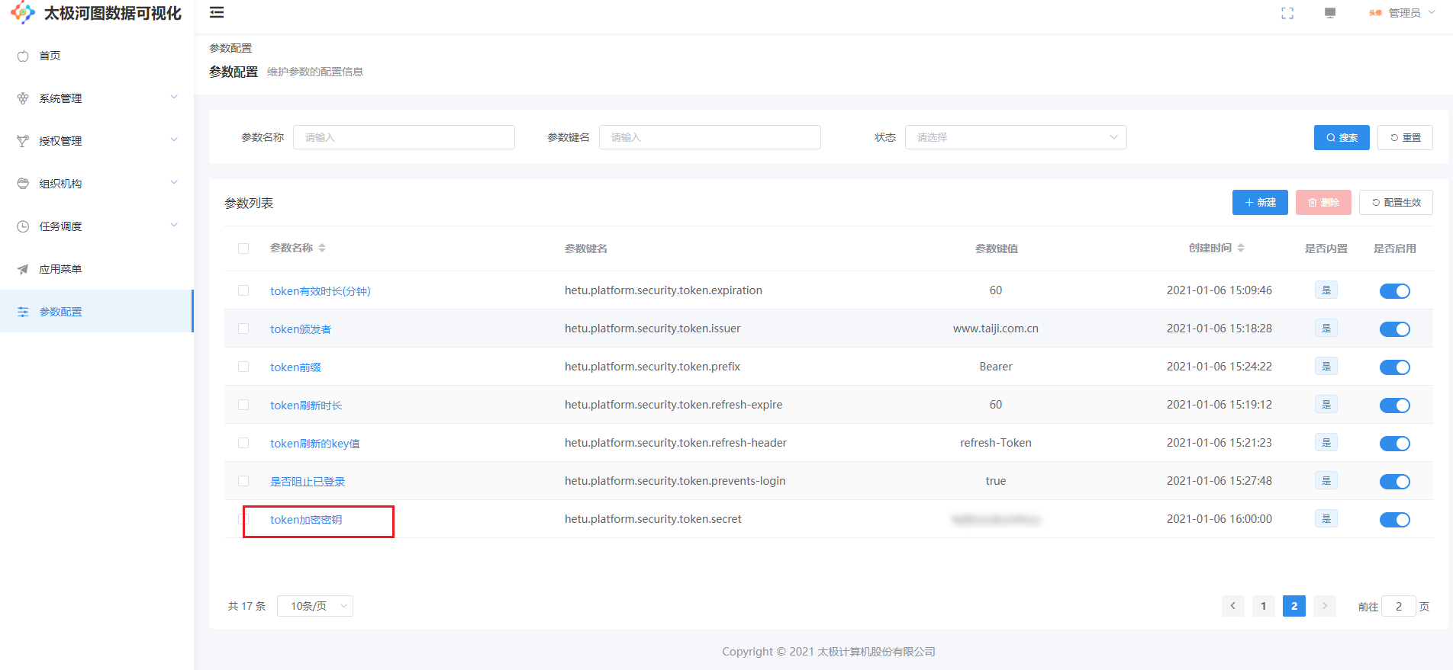The width and height of the screenshot is (1453, 670).
Task: Expand the 系统管理 submenu chevron
Action: coord(174,97)
